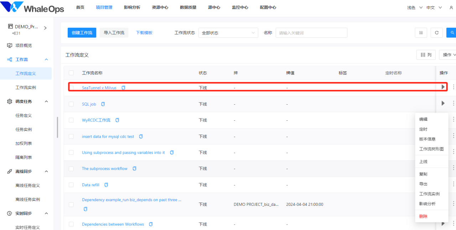The height and width of the screenshot is (230, 456).
Task: Check the Dependencies between Workflows checkbox
Action: pyautogui.click(x=71, y=224)
